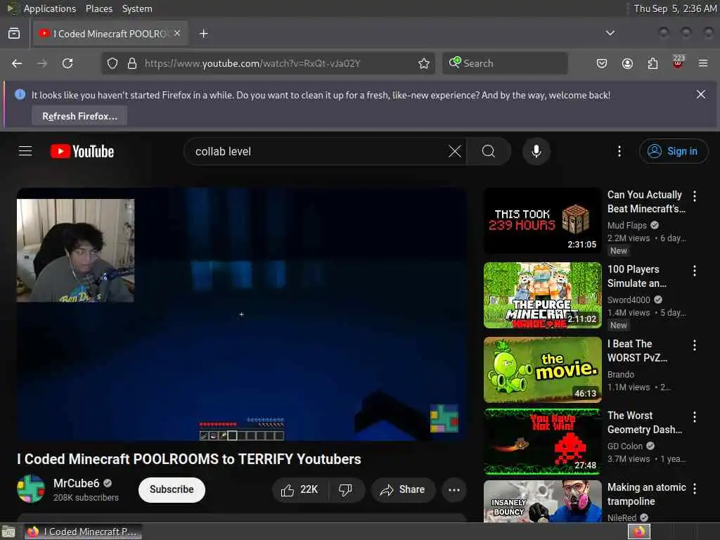This screenshot has width=720, height=540.
Task: Open options menu for I Beat The WORST PvZ
Action: (695, 345)
